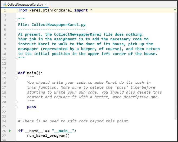Click the "__main__" string literal

(x=63, y=131)
